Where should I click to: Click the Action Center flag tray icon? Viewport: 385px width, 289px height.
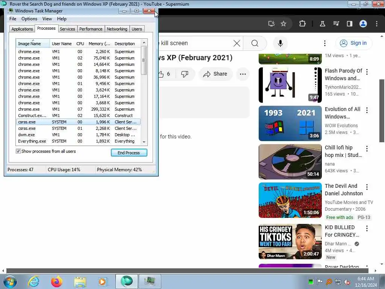coord(320,281)
